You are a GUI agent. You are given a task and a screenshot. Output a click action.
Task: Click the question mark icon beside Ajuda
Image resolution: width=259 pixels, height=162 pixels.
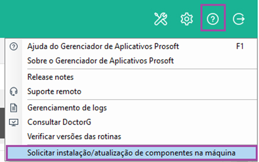pyautogui.click(x=14, y=46)
